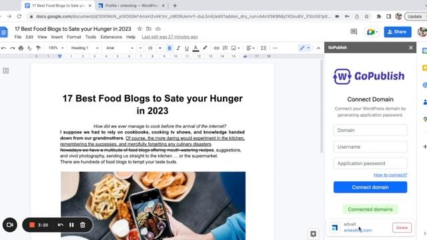Click the Print icon
This screenshot has height=240, width=427.
(21, 48)
